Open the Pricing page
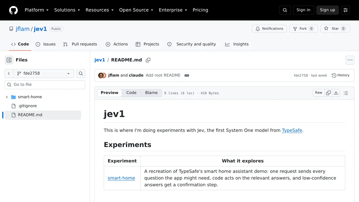The image size is (359, 202). (x=200, y=10)
